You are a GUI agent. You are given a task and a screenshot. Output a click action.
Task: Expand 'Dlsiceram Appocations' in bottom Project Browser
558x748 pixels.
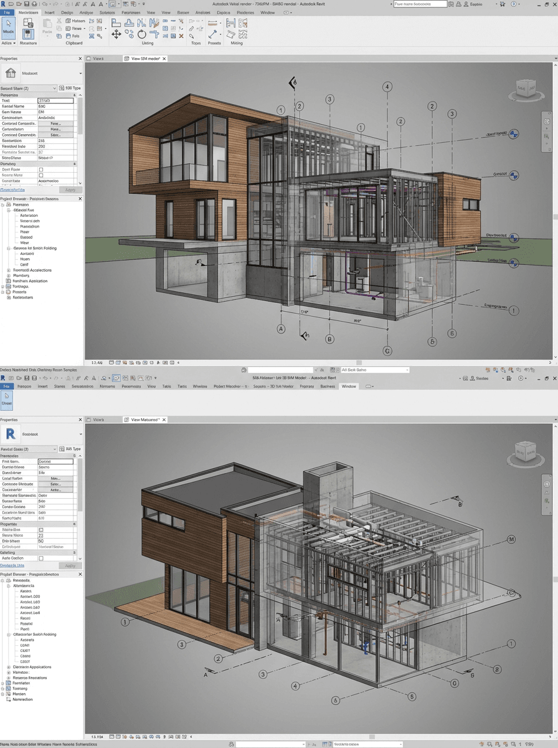[9, 667]
